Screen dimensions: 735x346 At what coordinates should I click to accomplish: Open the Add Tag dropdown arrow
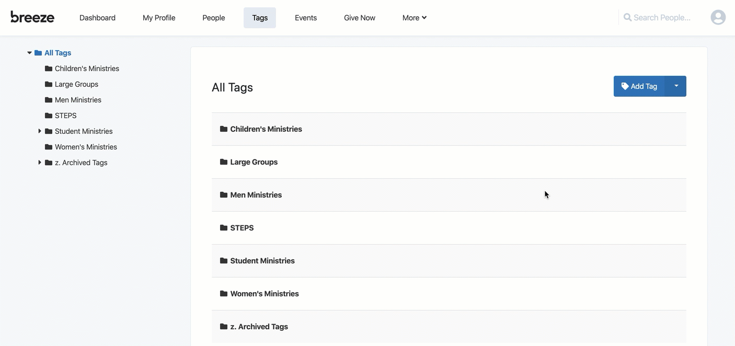[x=676, y=86]
